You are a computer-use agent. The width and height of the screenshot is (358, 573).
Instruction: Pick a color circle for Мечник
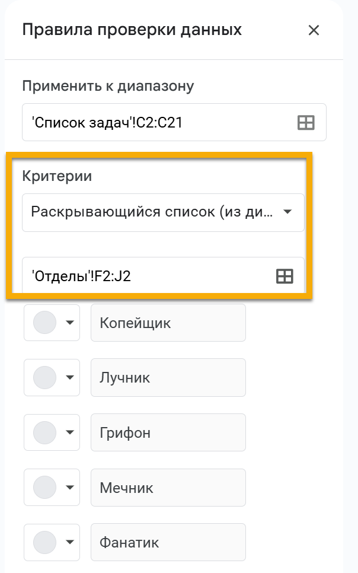(44, 487)
